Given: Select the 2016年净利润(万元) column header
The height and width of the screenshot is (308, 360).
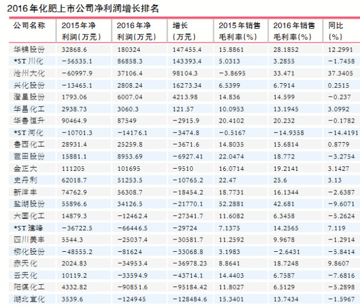Looking at the screenshot, I should (136, 31).
